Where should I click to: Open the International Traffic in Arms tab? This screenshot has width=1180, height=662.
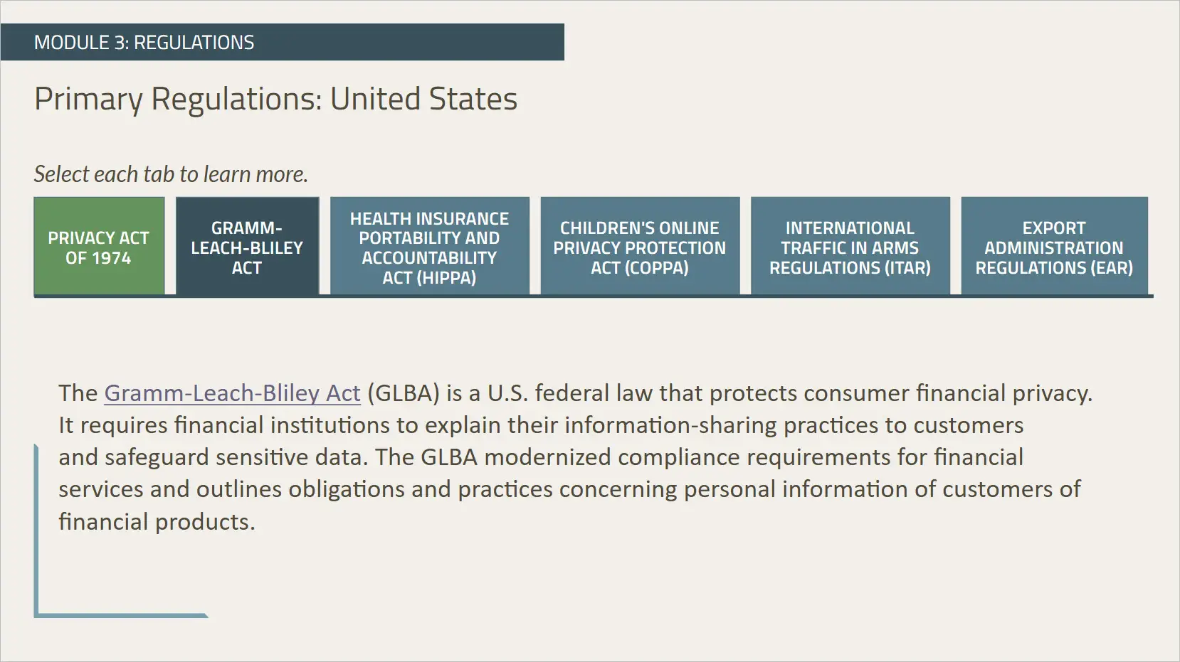[x=850, y=247]
